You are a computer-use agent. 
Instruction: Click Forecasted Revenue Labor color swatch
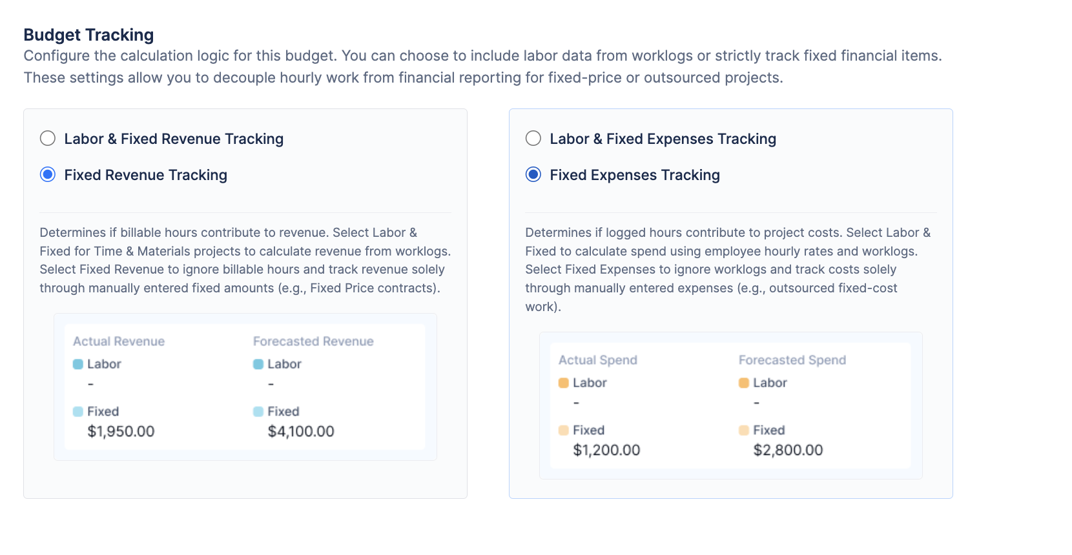[258, 364]
